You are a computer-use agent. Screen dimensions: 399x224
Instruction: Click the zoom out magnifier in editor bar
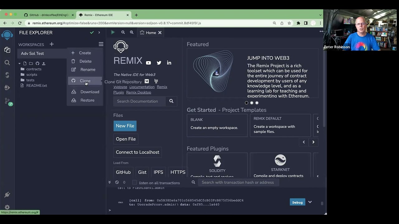(x=123, y=32)
